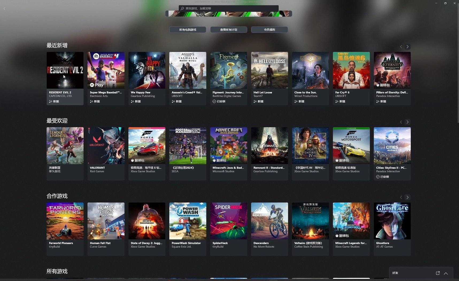
Task: Open Ghostlore game cover
Action: (x=392, y=221)
